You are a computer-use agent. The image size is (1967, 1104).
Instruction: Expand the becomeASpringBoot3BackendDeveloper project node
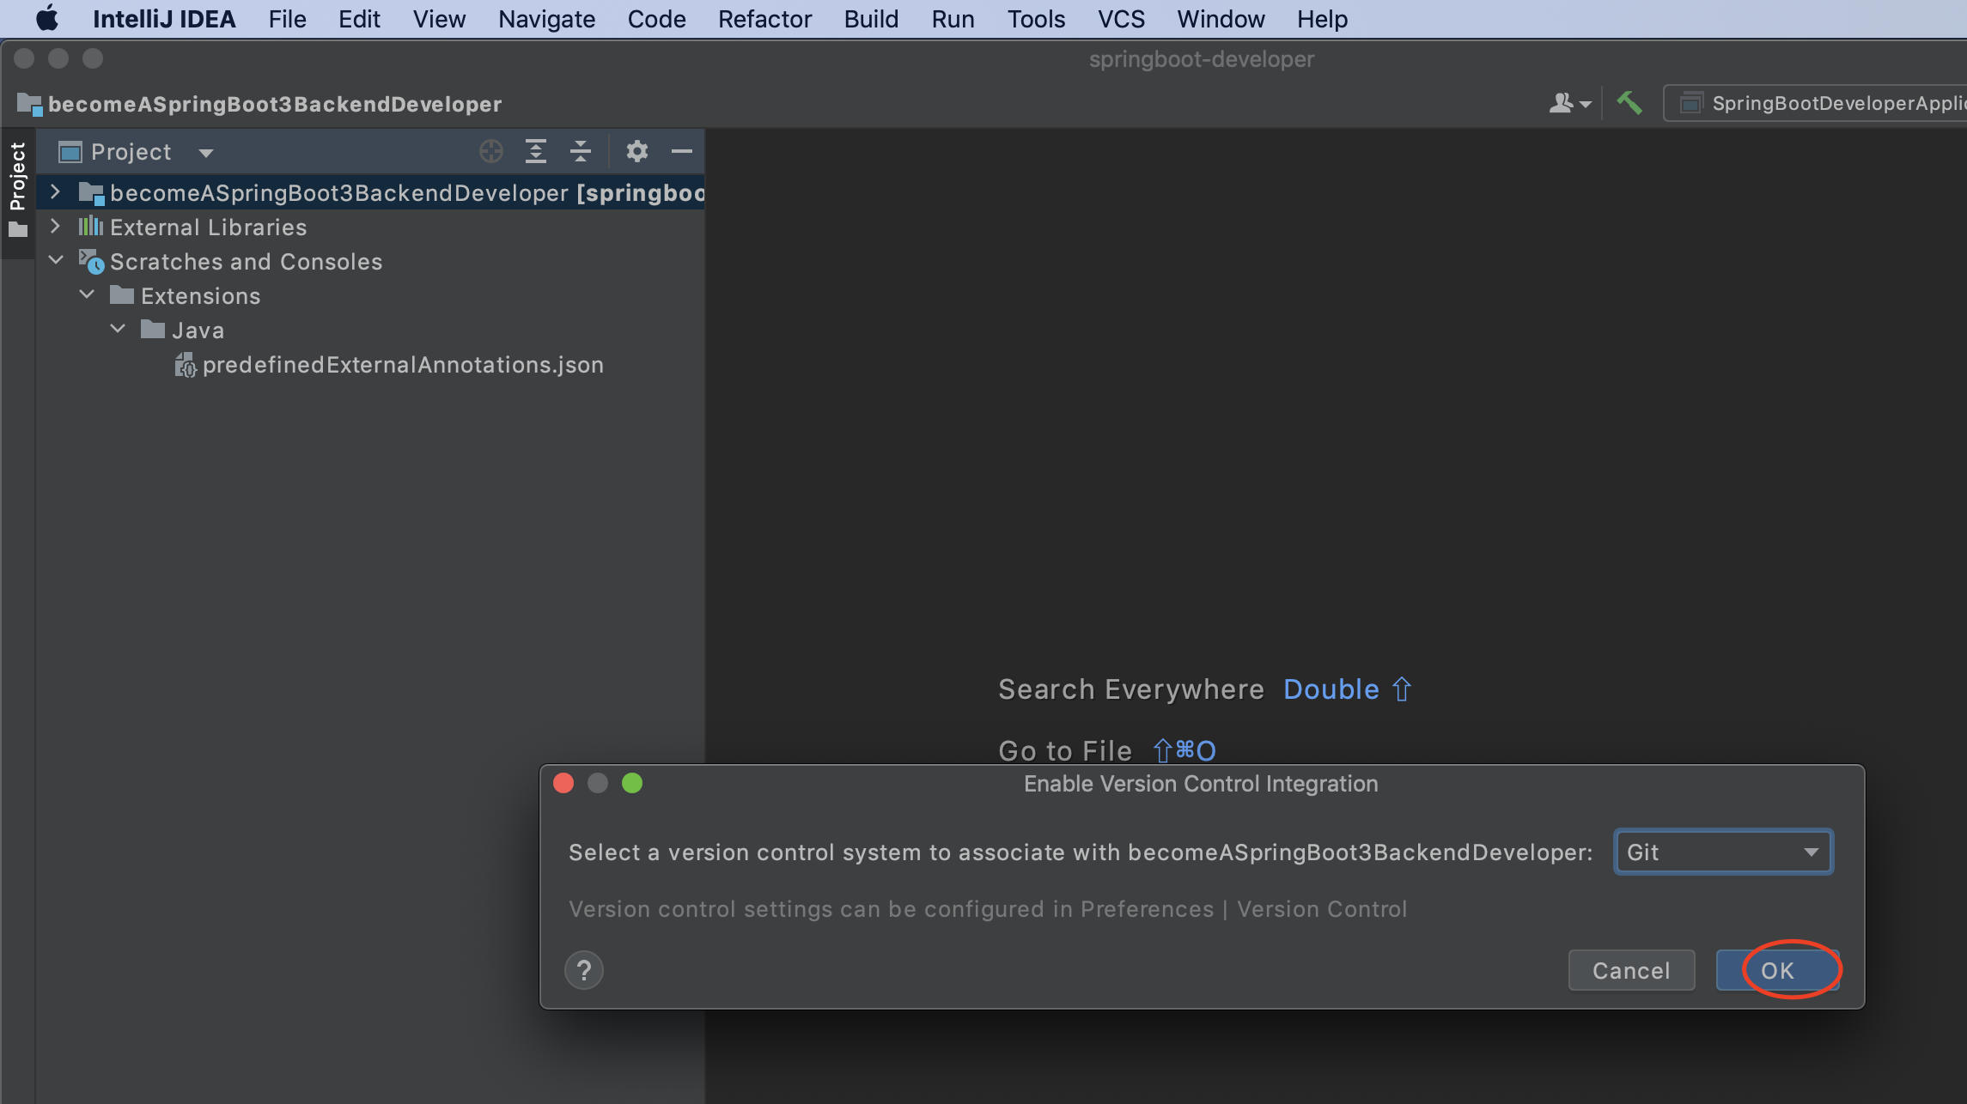tap(56, 191)
